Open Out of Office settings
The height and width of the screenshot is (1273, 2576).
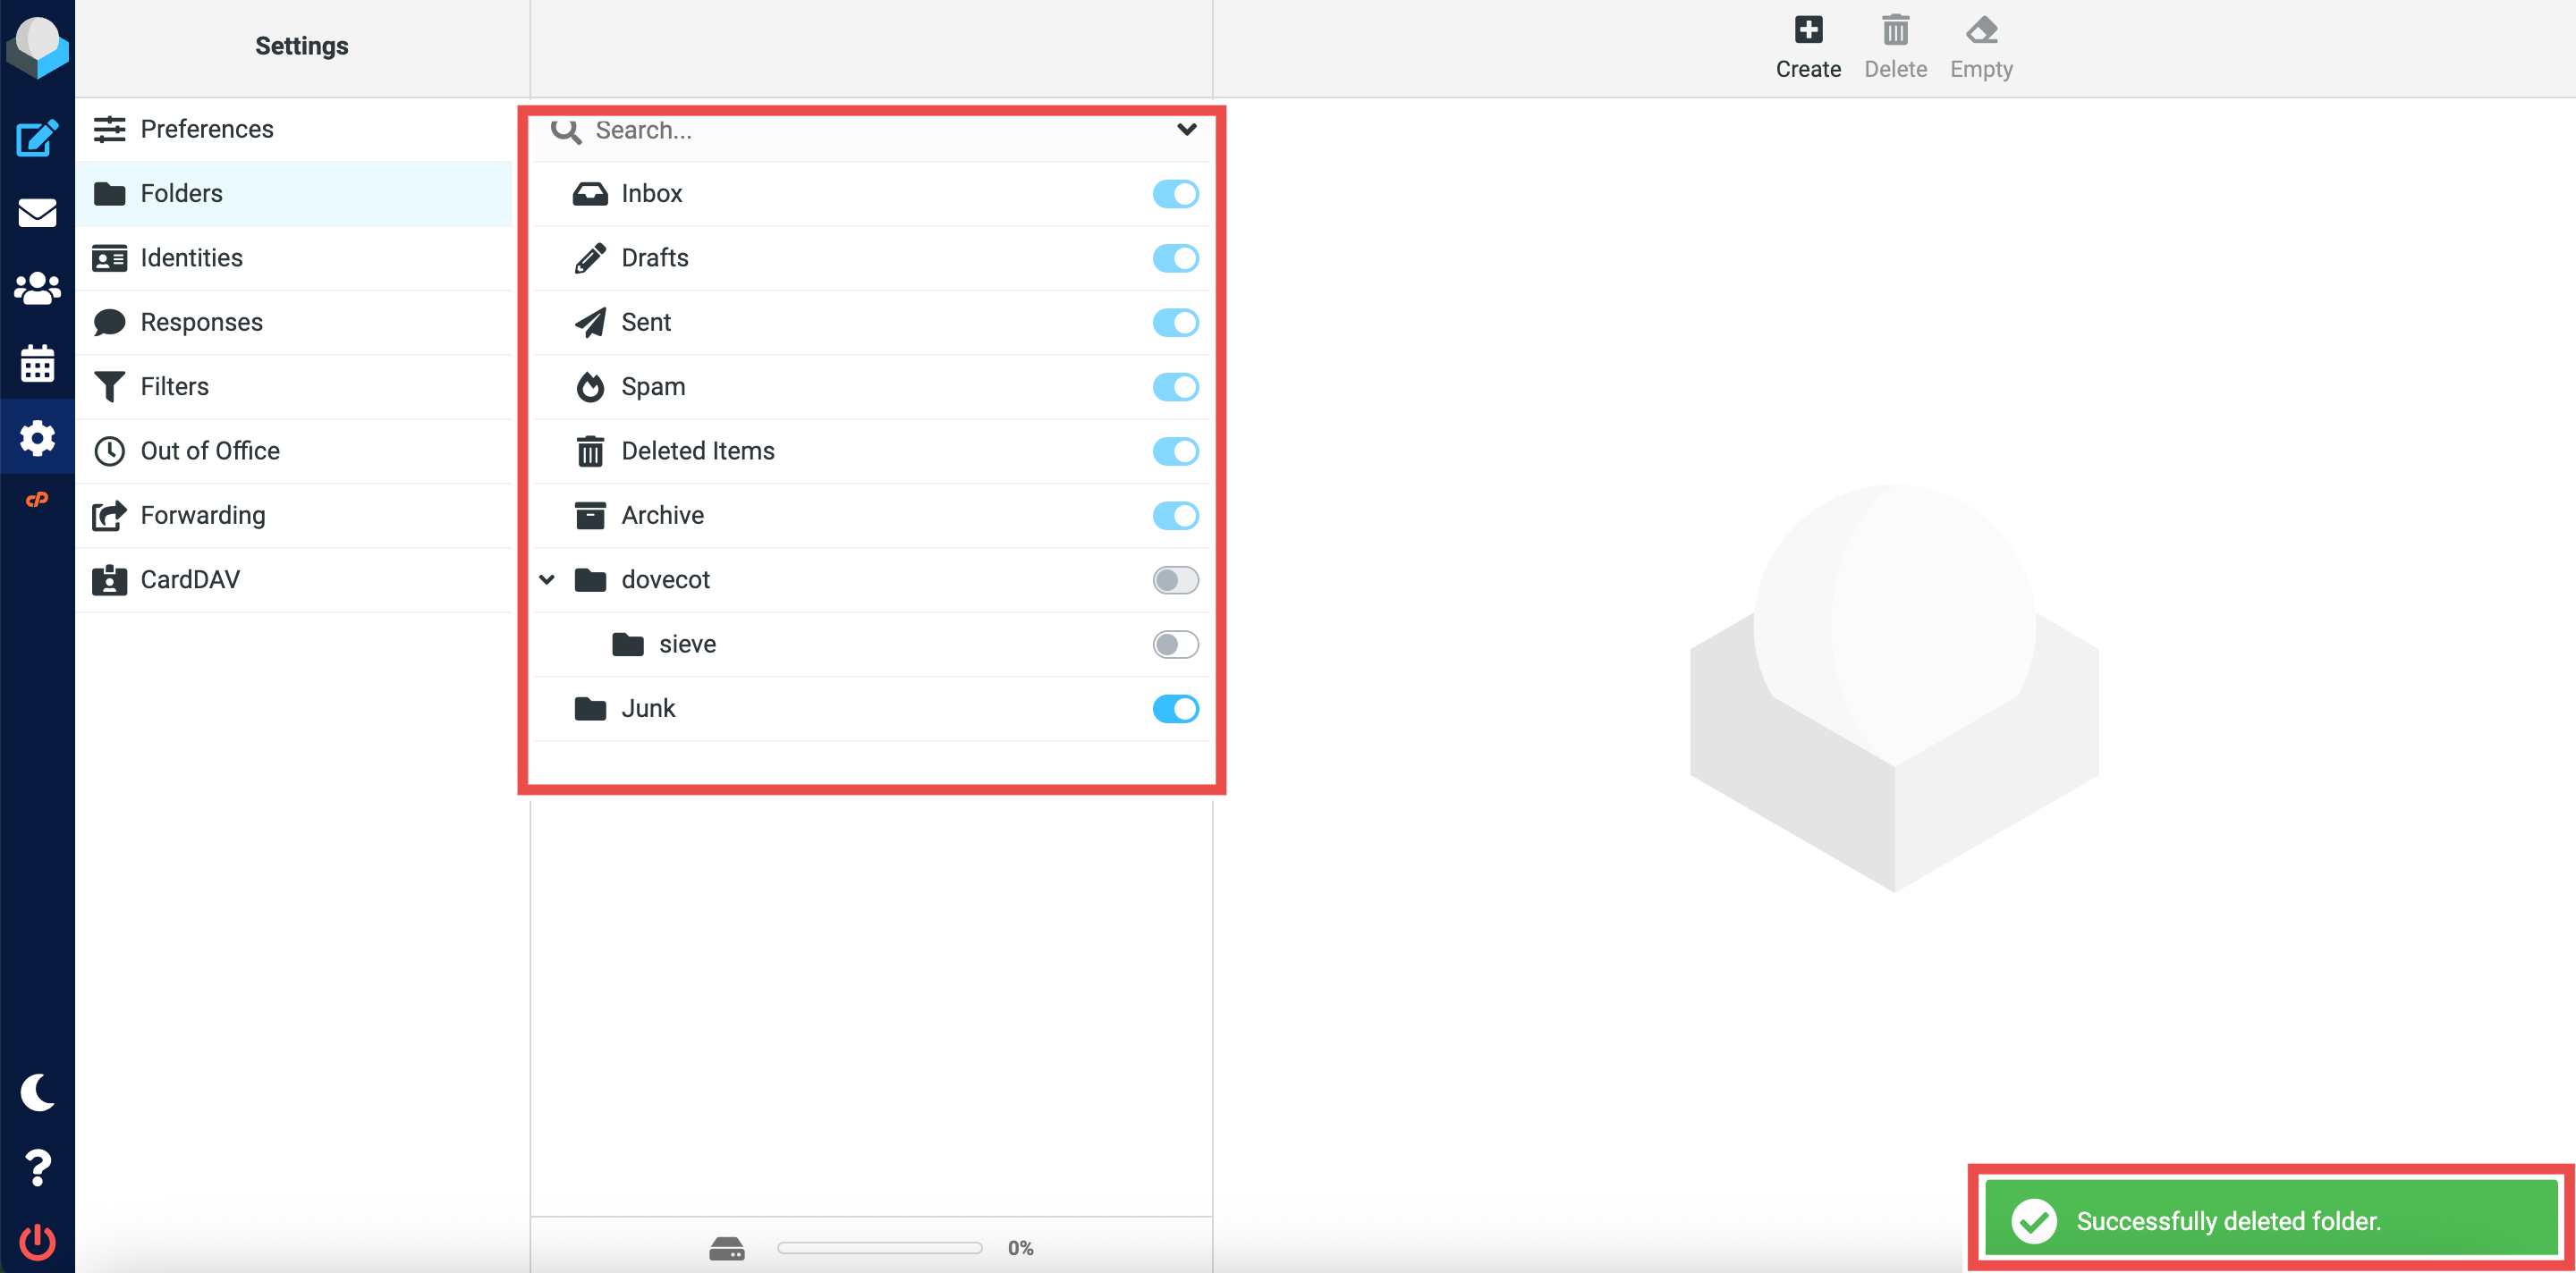210,451
